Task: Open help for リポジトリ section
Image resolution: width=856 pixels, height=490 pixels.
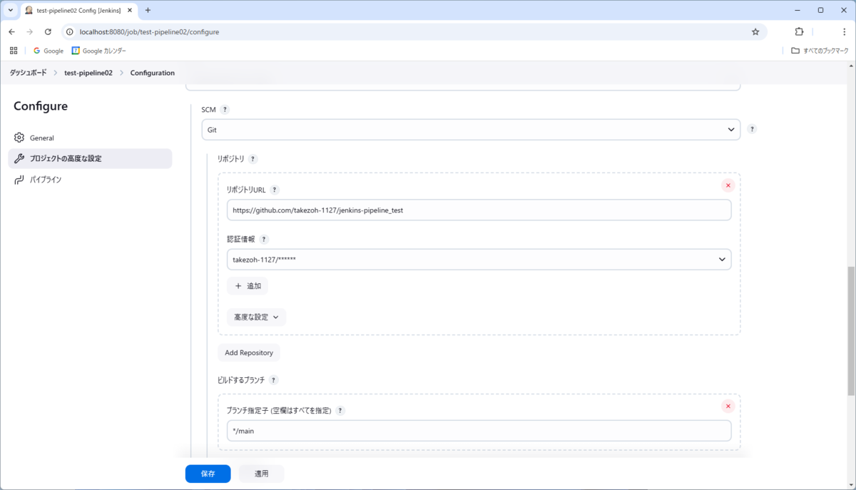Action: pyautogui.click(x=253, y=159)
